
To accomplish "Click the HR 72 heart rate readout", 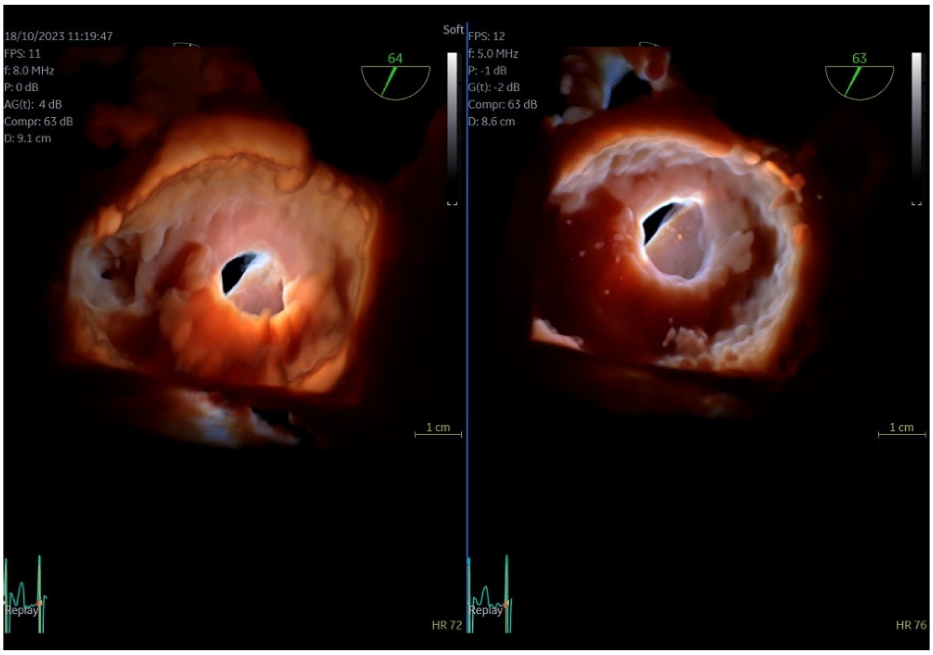I will point(447,625).
